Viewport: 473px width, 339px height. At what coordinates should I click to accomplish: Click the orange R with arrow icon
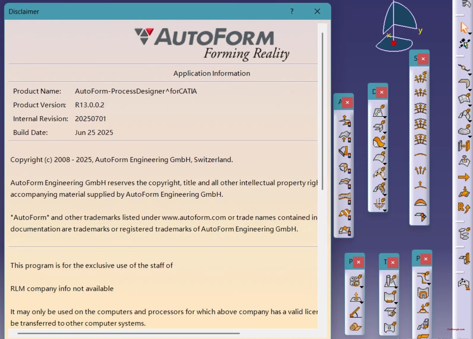point(464,207)
